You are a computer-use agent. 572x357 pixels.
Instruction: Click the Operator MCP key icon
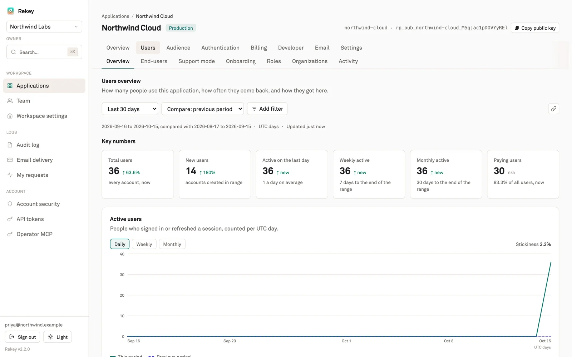[10, 234]
